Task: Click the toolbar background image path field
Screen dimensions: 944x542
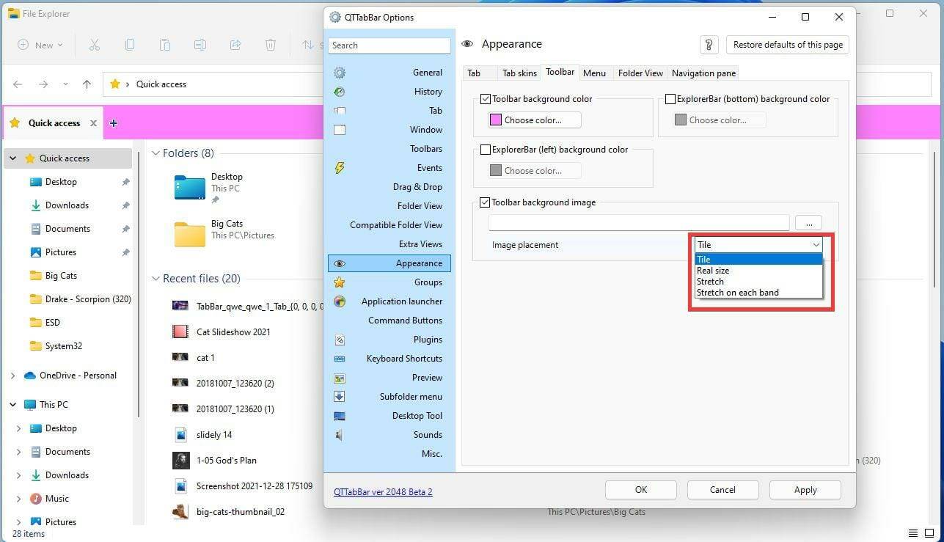Action: coord(638,222)
